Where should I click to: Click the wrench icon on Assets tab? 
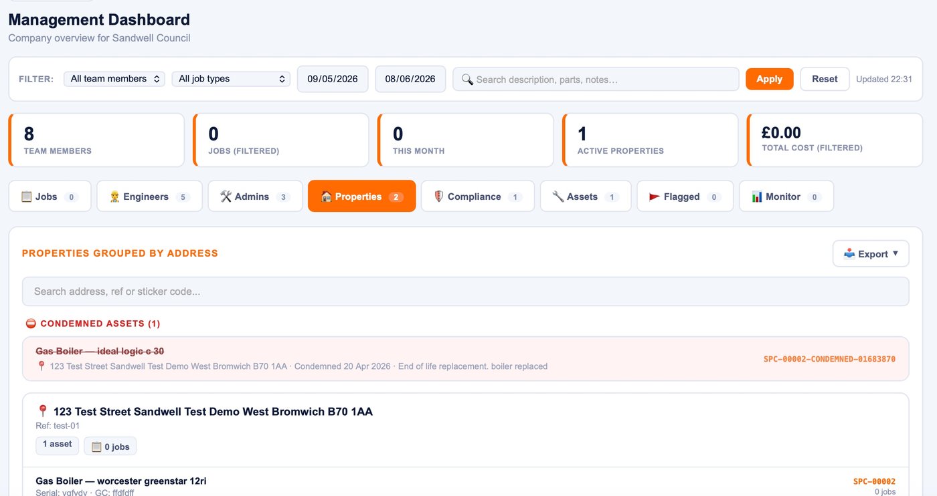558,197
